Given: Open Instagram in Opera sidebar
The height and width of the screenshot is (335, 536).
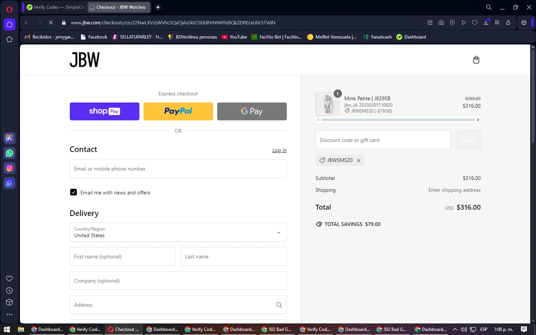Looking at the screenshot, I should (x=10, y=168).
